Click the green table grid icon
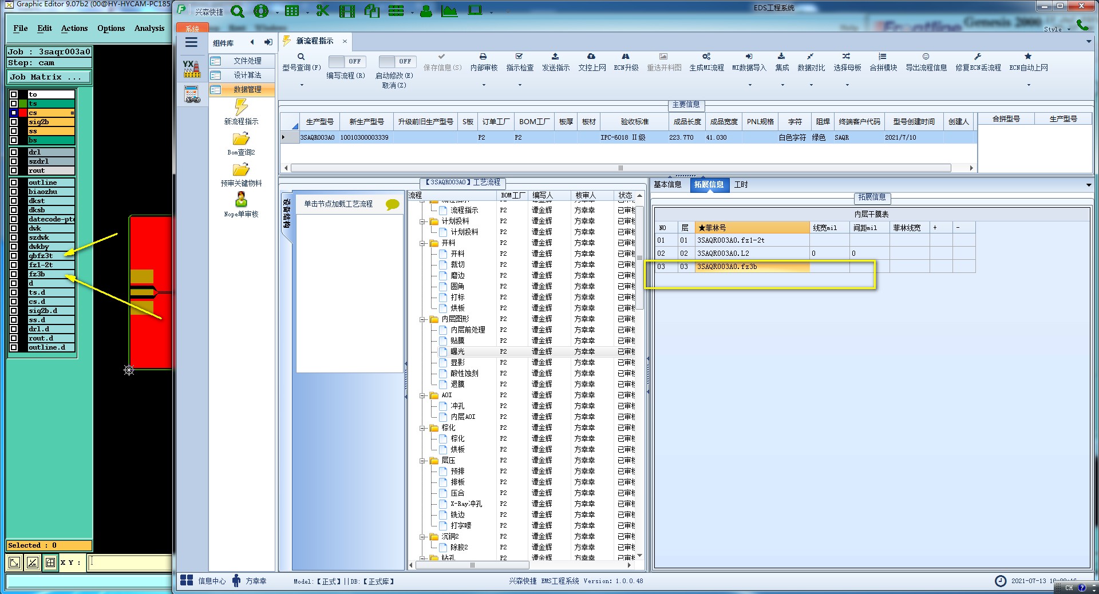This screenshot has width=1099, height=594. coord(292,11)
